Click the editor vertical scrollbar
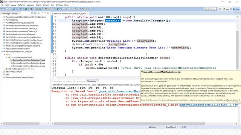Screen dimensions: 241x135 tap(238, 50)
